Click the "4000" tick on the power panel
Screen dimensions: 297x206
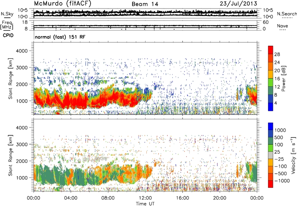pyautogui.click(x=22, y=51)
